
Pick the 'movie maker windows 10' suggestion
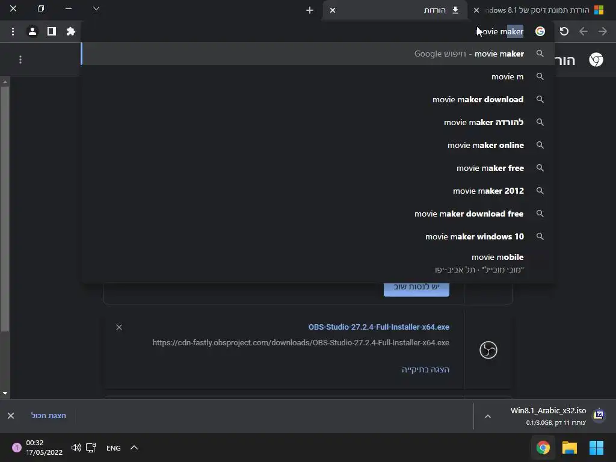tap(318, 236)
